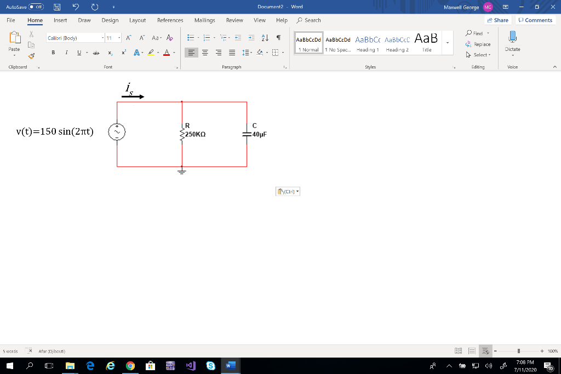The width and height of the screenshot is (561, 374).
Task: Center align the paragraph
Action: tap(205, 53)
